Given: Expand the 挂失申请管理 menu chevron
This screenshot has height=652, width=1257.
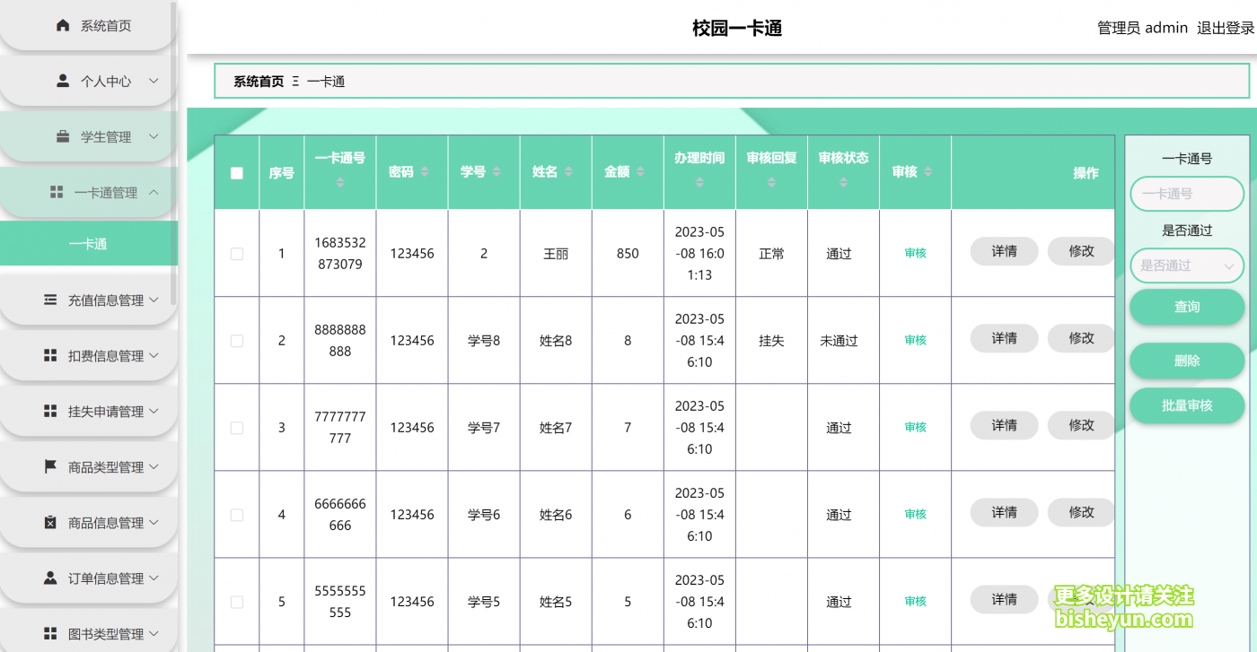Looking at the screenshot, I should (152, 411).
